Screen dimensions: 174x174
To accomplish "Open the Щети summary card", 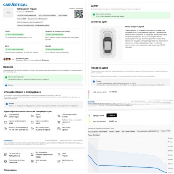I will tap(23, 49).
